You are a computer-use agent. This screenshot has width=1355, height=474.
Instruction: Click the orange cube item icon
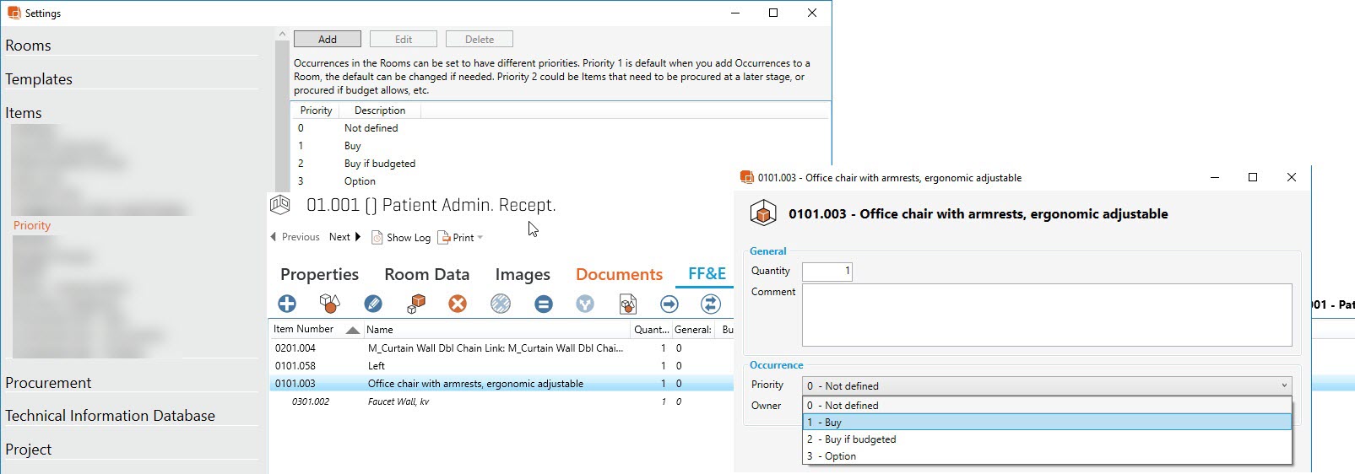click(x=416, y=304)
